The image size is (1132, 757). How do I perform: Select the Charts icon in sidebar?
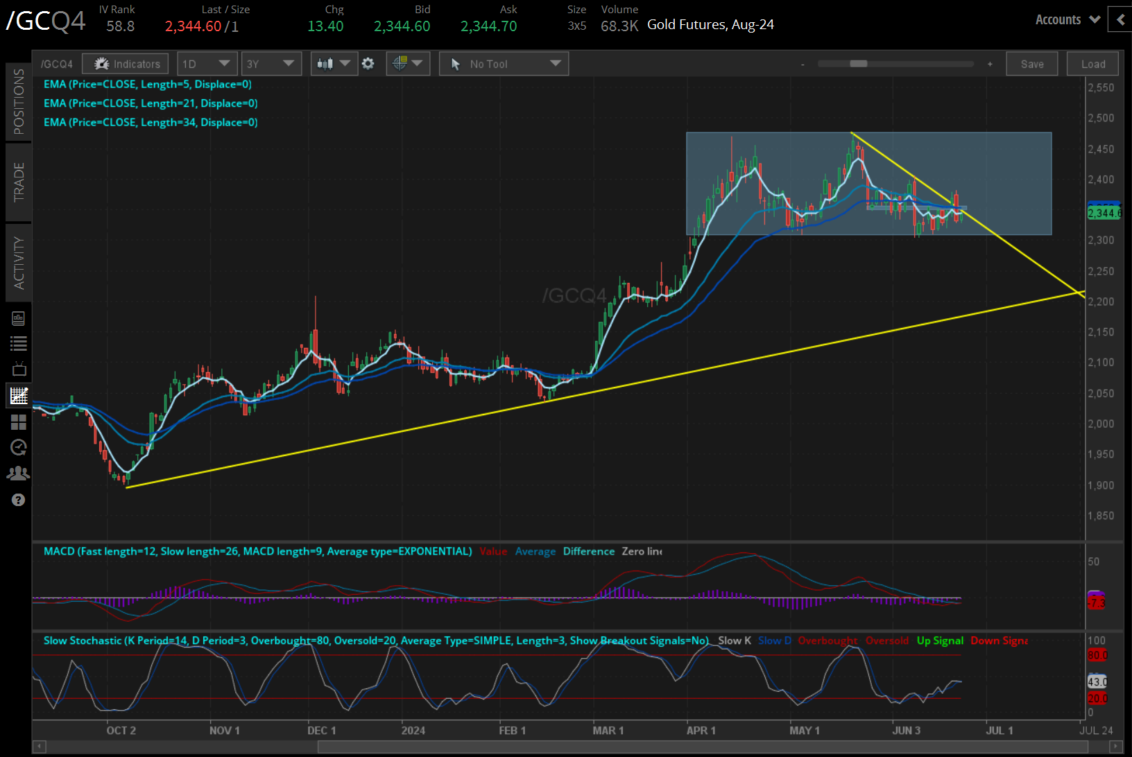19,396
